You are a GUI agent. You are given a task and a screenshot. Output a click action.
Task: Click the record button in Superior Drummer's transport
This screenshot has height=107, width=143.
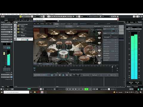pos(67,75)
